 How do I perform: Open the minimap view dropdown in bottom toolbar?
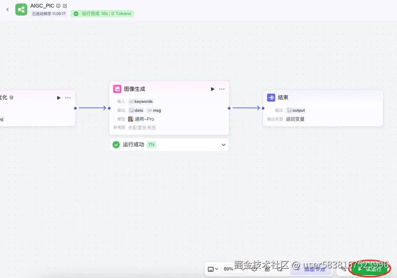(x=212, y=270)
